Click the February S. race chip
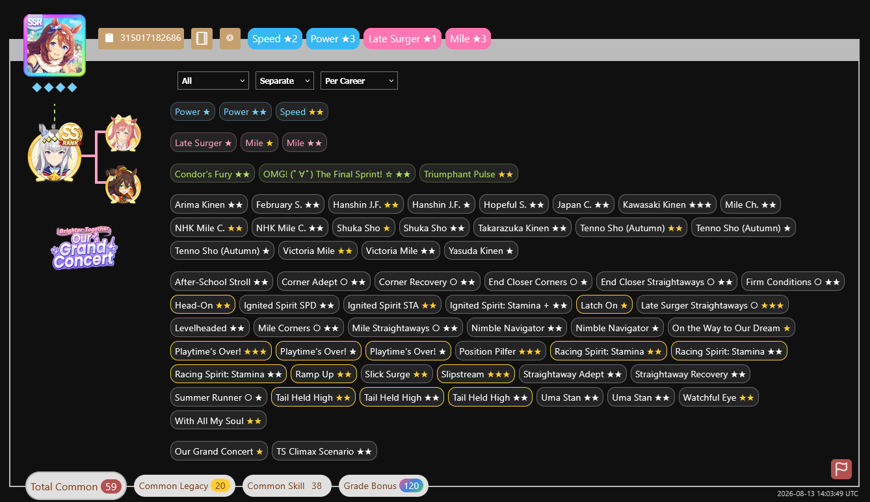This screenshot has height=502, width=870. pos(288,205)
